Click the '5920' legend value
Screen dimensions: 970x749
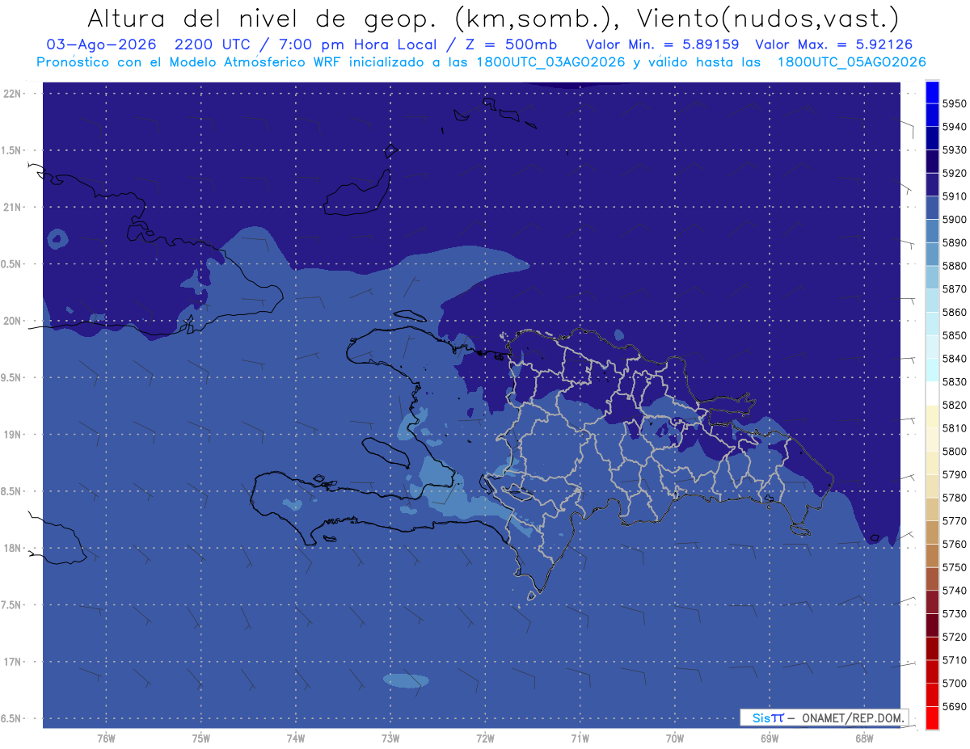click(x=955, y=173)
